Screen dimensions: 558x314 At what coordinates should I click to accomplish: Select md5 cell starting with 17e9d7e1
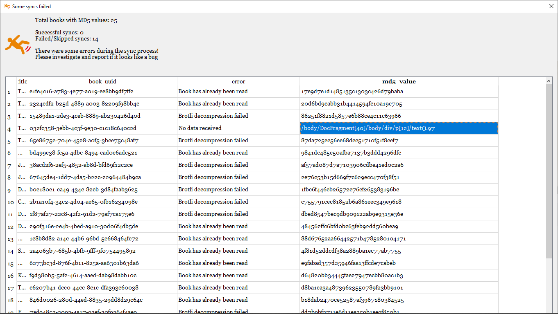tap(399, 92)
